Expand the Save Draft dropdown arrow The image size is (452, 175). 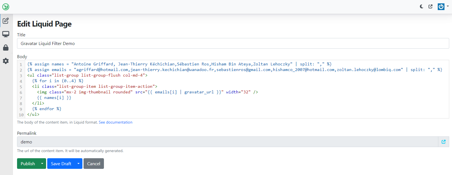[78, 164]
